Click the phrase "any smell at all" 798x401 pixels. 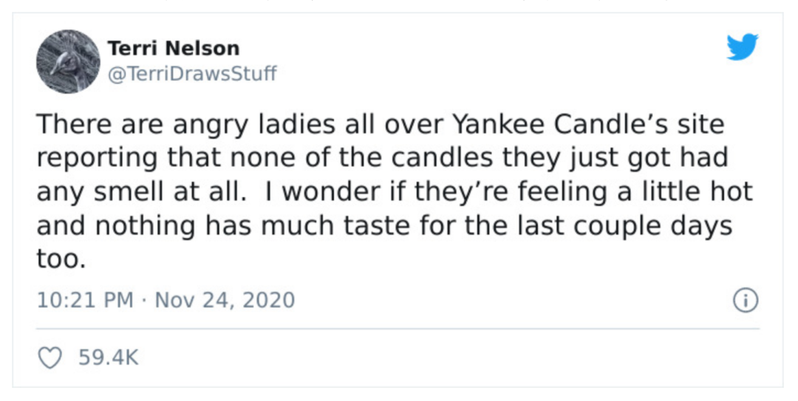coord(140,192)
